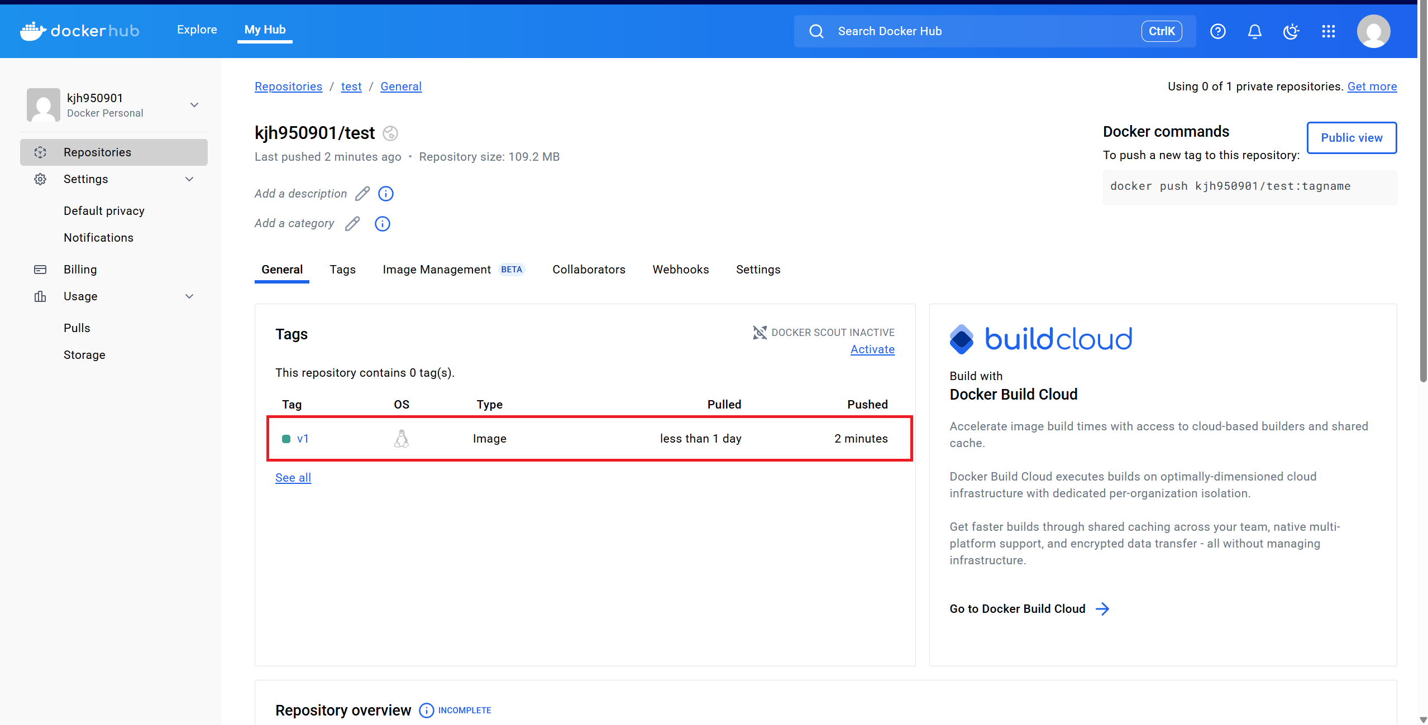Open the notifications bell icon
1428x725 pixels.
tap(1254, 31)
